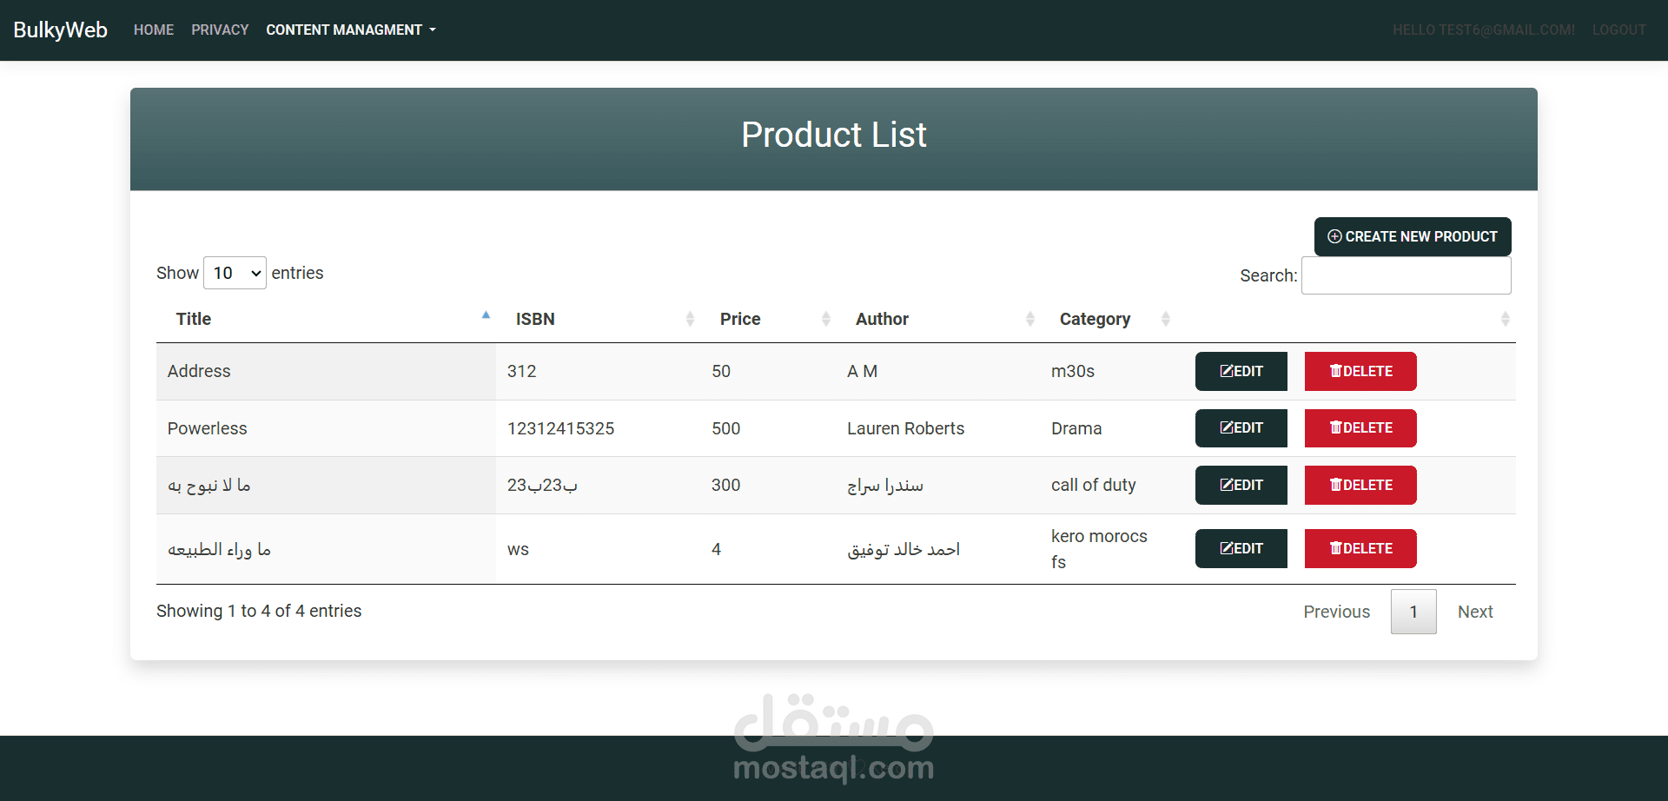Click the Product List heading
The height and width of the screenshot is (801, 1668).
pos(834,135)
